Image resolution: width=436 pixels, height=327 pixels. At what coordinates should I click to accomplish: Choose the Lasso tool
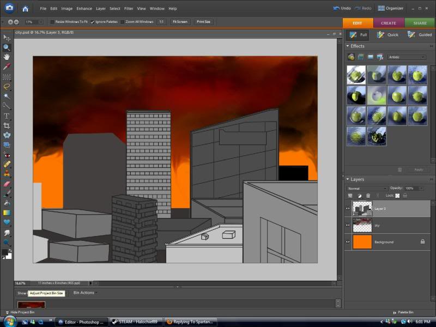pyautogui.click(x=7, y=87)
